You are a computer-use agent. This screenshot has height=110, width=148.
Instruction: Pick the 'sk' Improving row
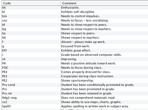click(x=75, y=59)
